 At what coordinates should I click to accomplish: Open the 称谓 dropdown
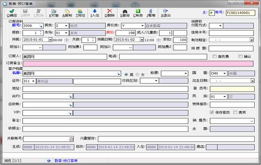click(x=186, y=74)
